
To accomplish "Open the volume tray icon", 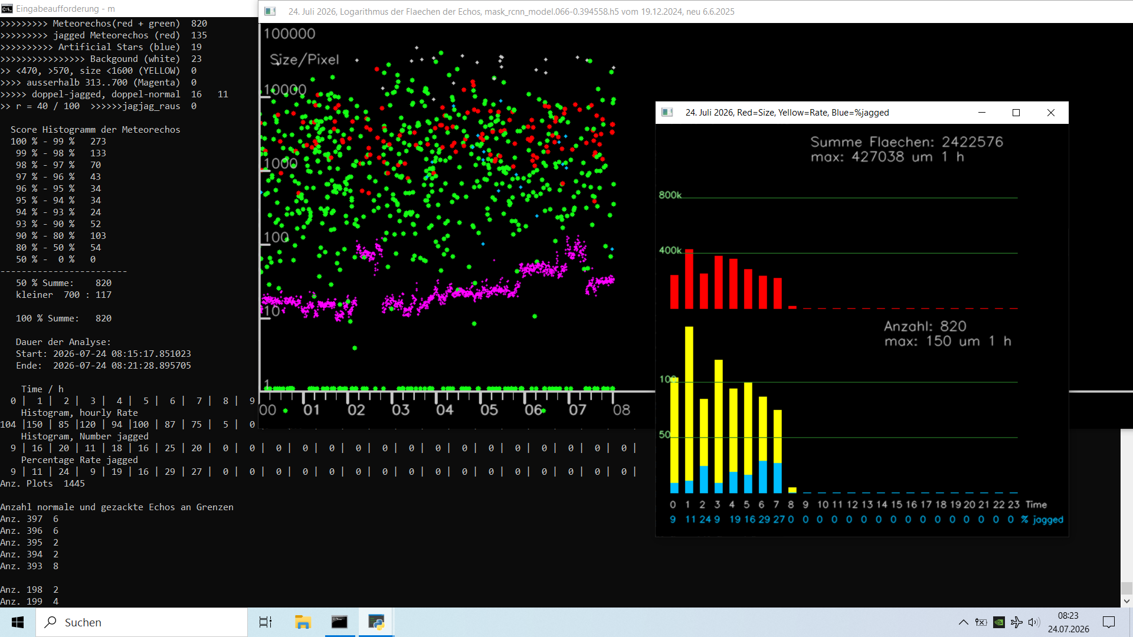I will pyautogui.click(x=1034, y=622).
